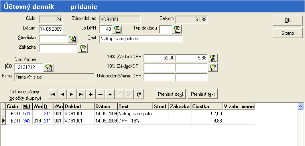The height and width of the screenshot is (146, 305).
Task: Edit 19% DPH amount 9,88
Action: click(x=192, y=58)
